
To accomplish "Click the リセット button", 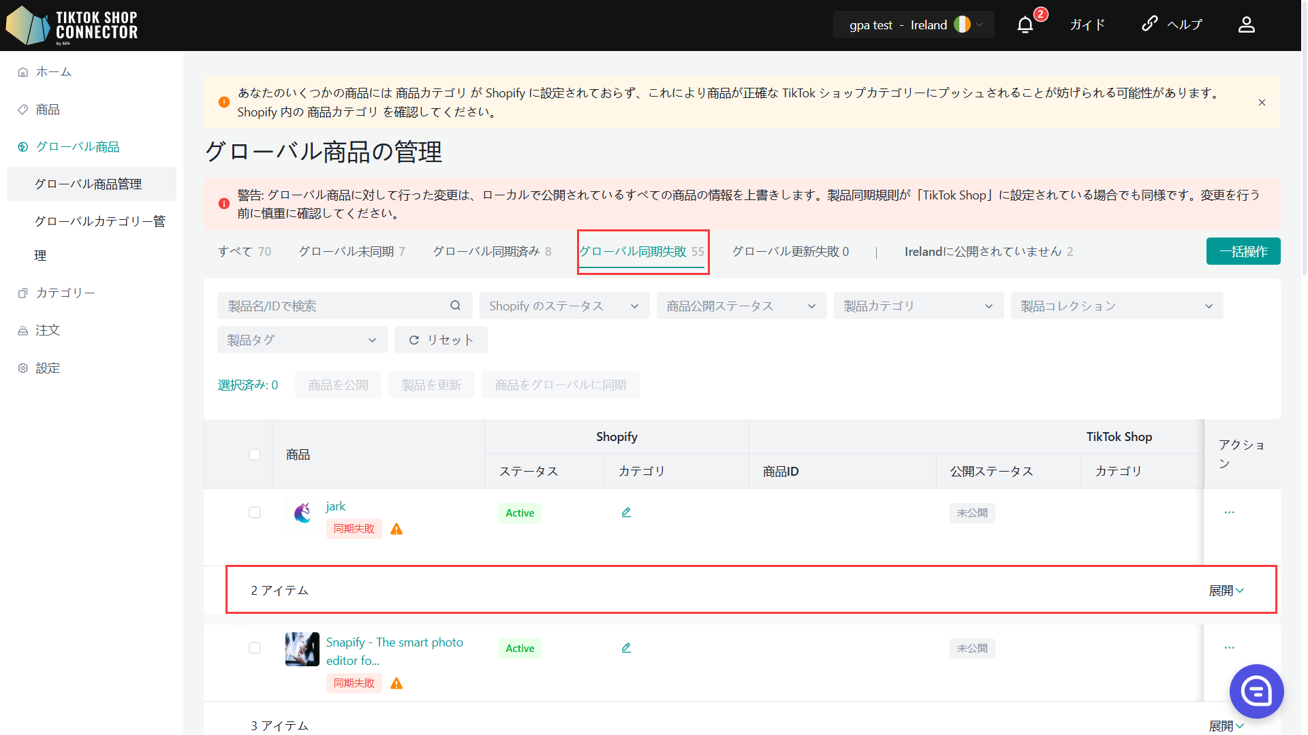I will (x=441, y=340).
